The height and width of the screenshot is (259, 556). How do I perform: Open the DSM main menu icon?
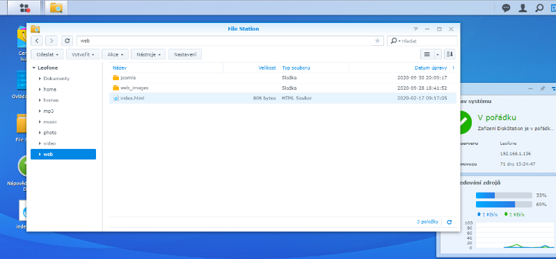(x=24, y=8)
